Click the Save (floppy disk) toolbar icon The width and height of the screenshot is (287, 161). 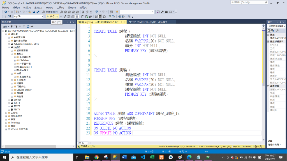(34, 12)
